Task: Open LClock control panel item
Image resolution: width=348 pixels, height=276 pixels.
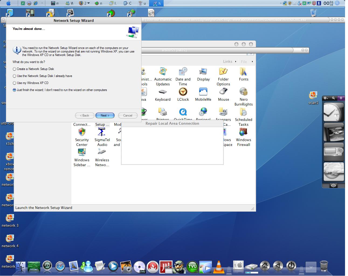Action: tap(183, 95)
